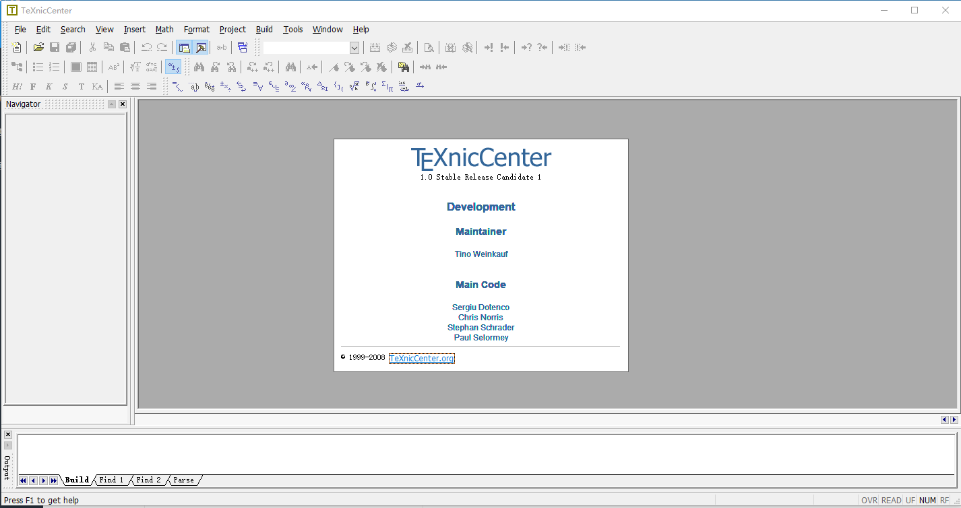Toggle the Output pane view button
The image size is (961, 508).
click(x=200, y=48)
